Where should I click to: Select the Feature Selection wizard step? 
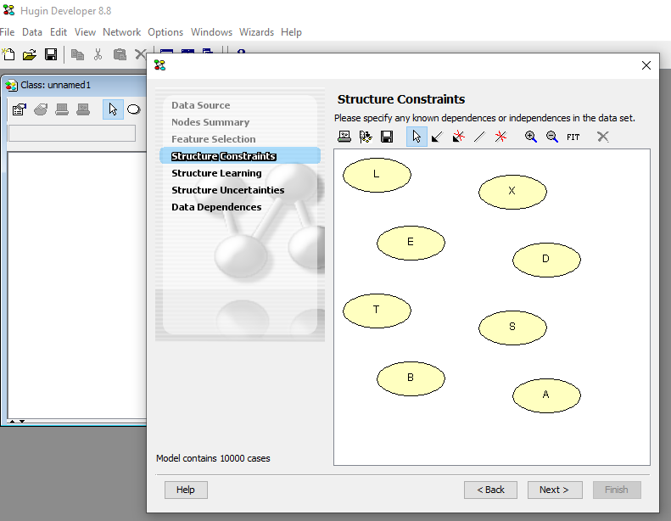click(214, 139)
